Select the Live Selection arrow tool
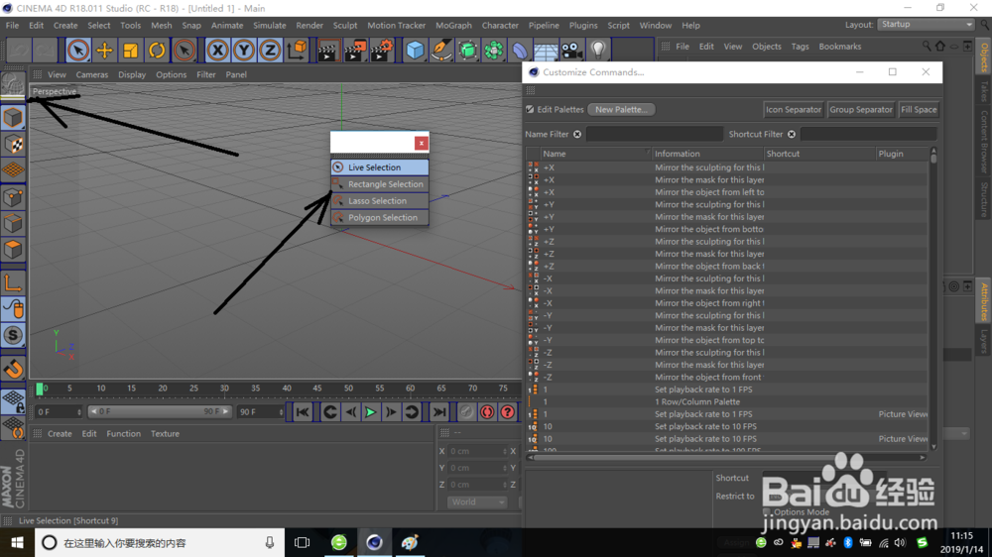 pyautogui.click(x=77, y=50)
